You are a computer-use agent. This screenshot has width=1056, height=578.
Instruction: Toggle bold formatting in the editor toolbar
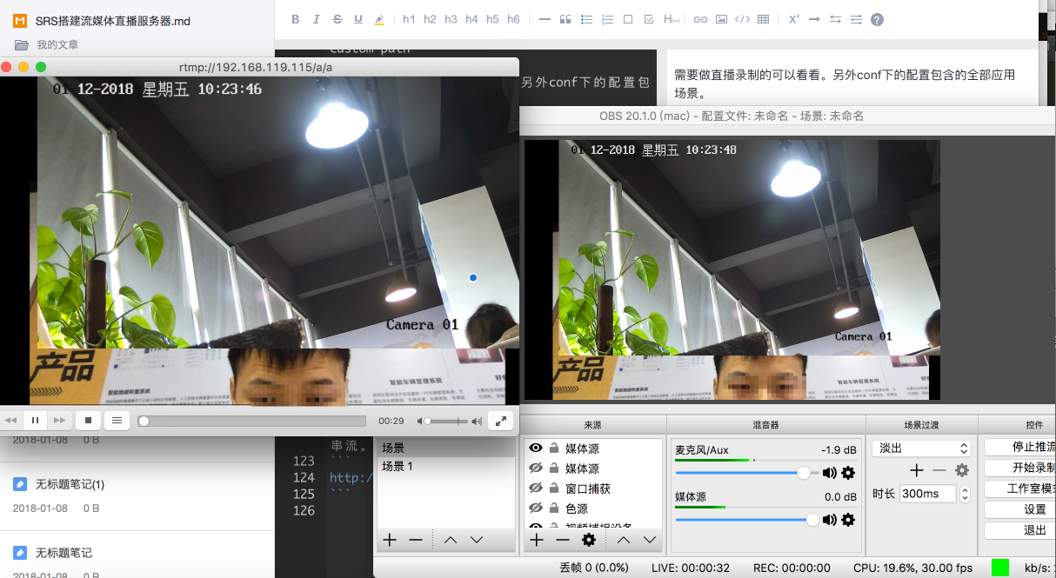tap(295, 19)
